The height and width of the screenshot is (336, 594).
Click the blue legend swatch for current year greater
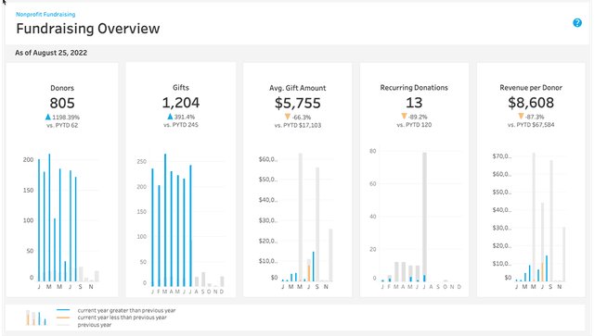63,310
